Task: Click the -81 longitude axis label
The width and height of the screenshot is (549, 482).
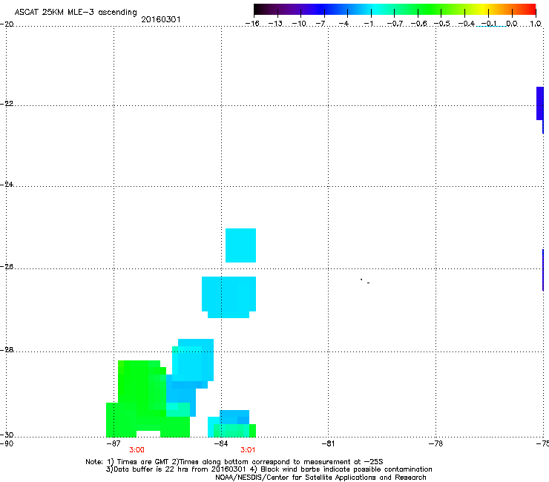Action: [x=328, y=443]
